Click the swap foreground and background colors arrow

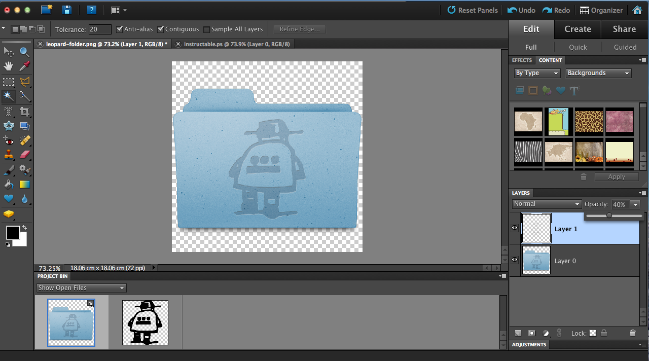24,228
